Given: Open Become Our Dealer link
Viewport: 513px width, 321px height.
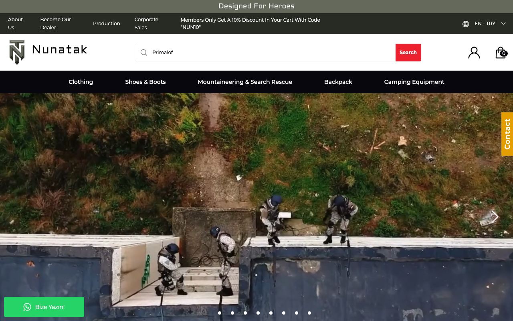Looking at the screenshot, I should point(55,24).
